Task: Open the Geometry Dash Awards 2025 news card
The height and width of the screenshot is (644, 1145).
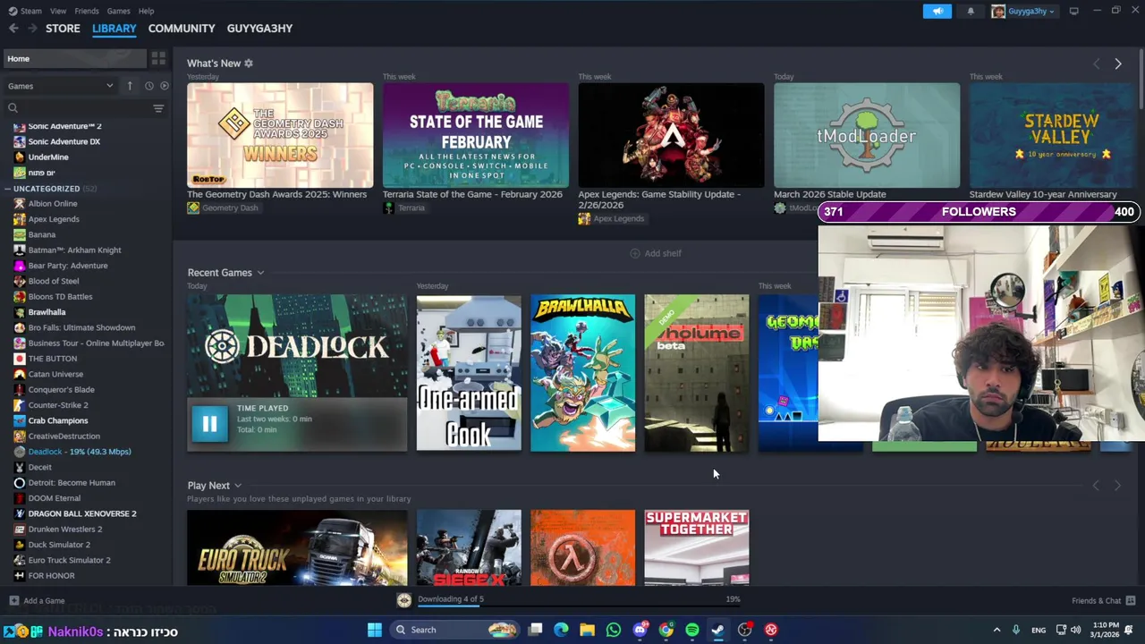Action: pos(280,135)
